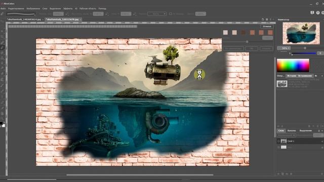Click the blue gradient color slider

(x=304, y=53)
